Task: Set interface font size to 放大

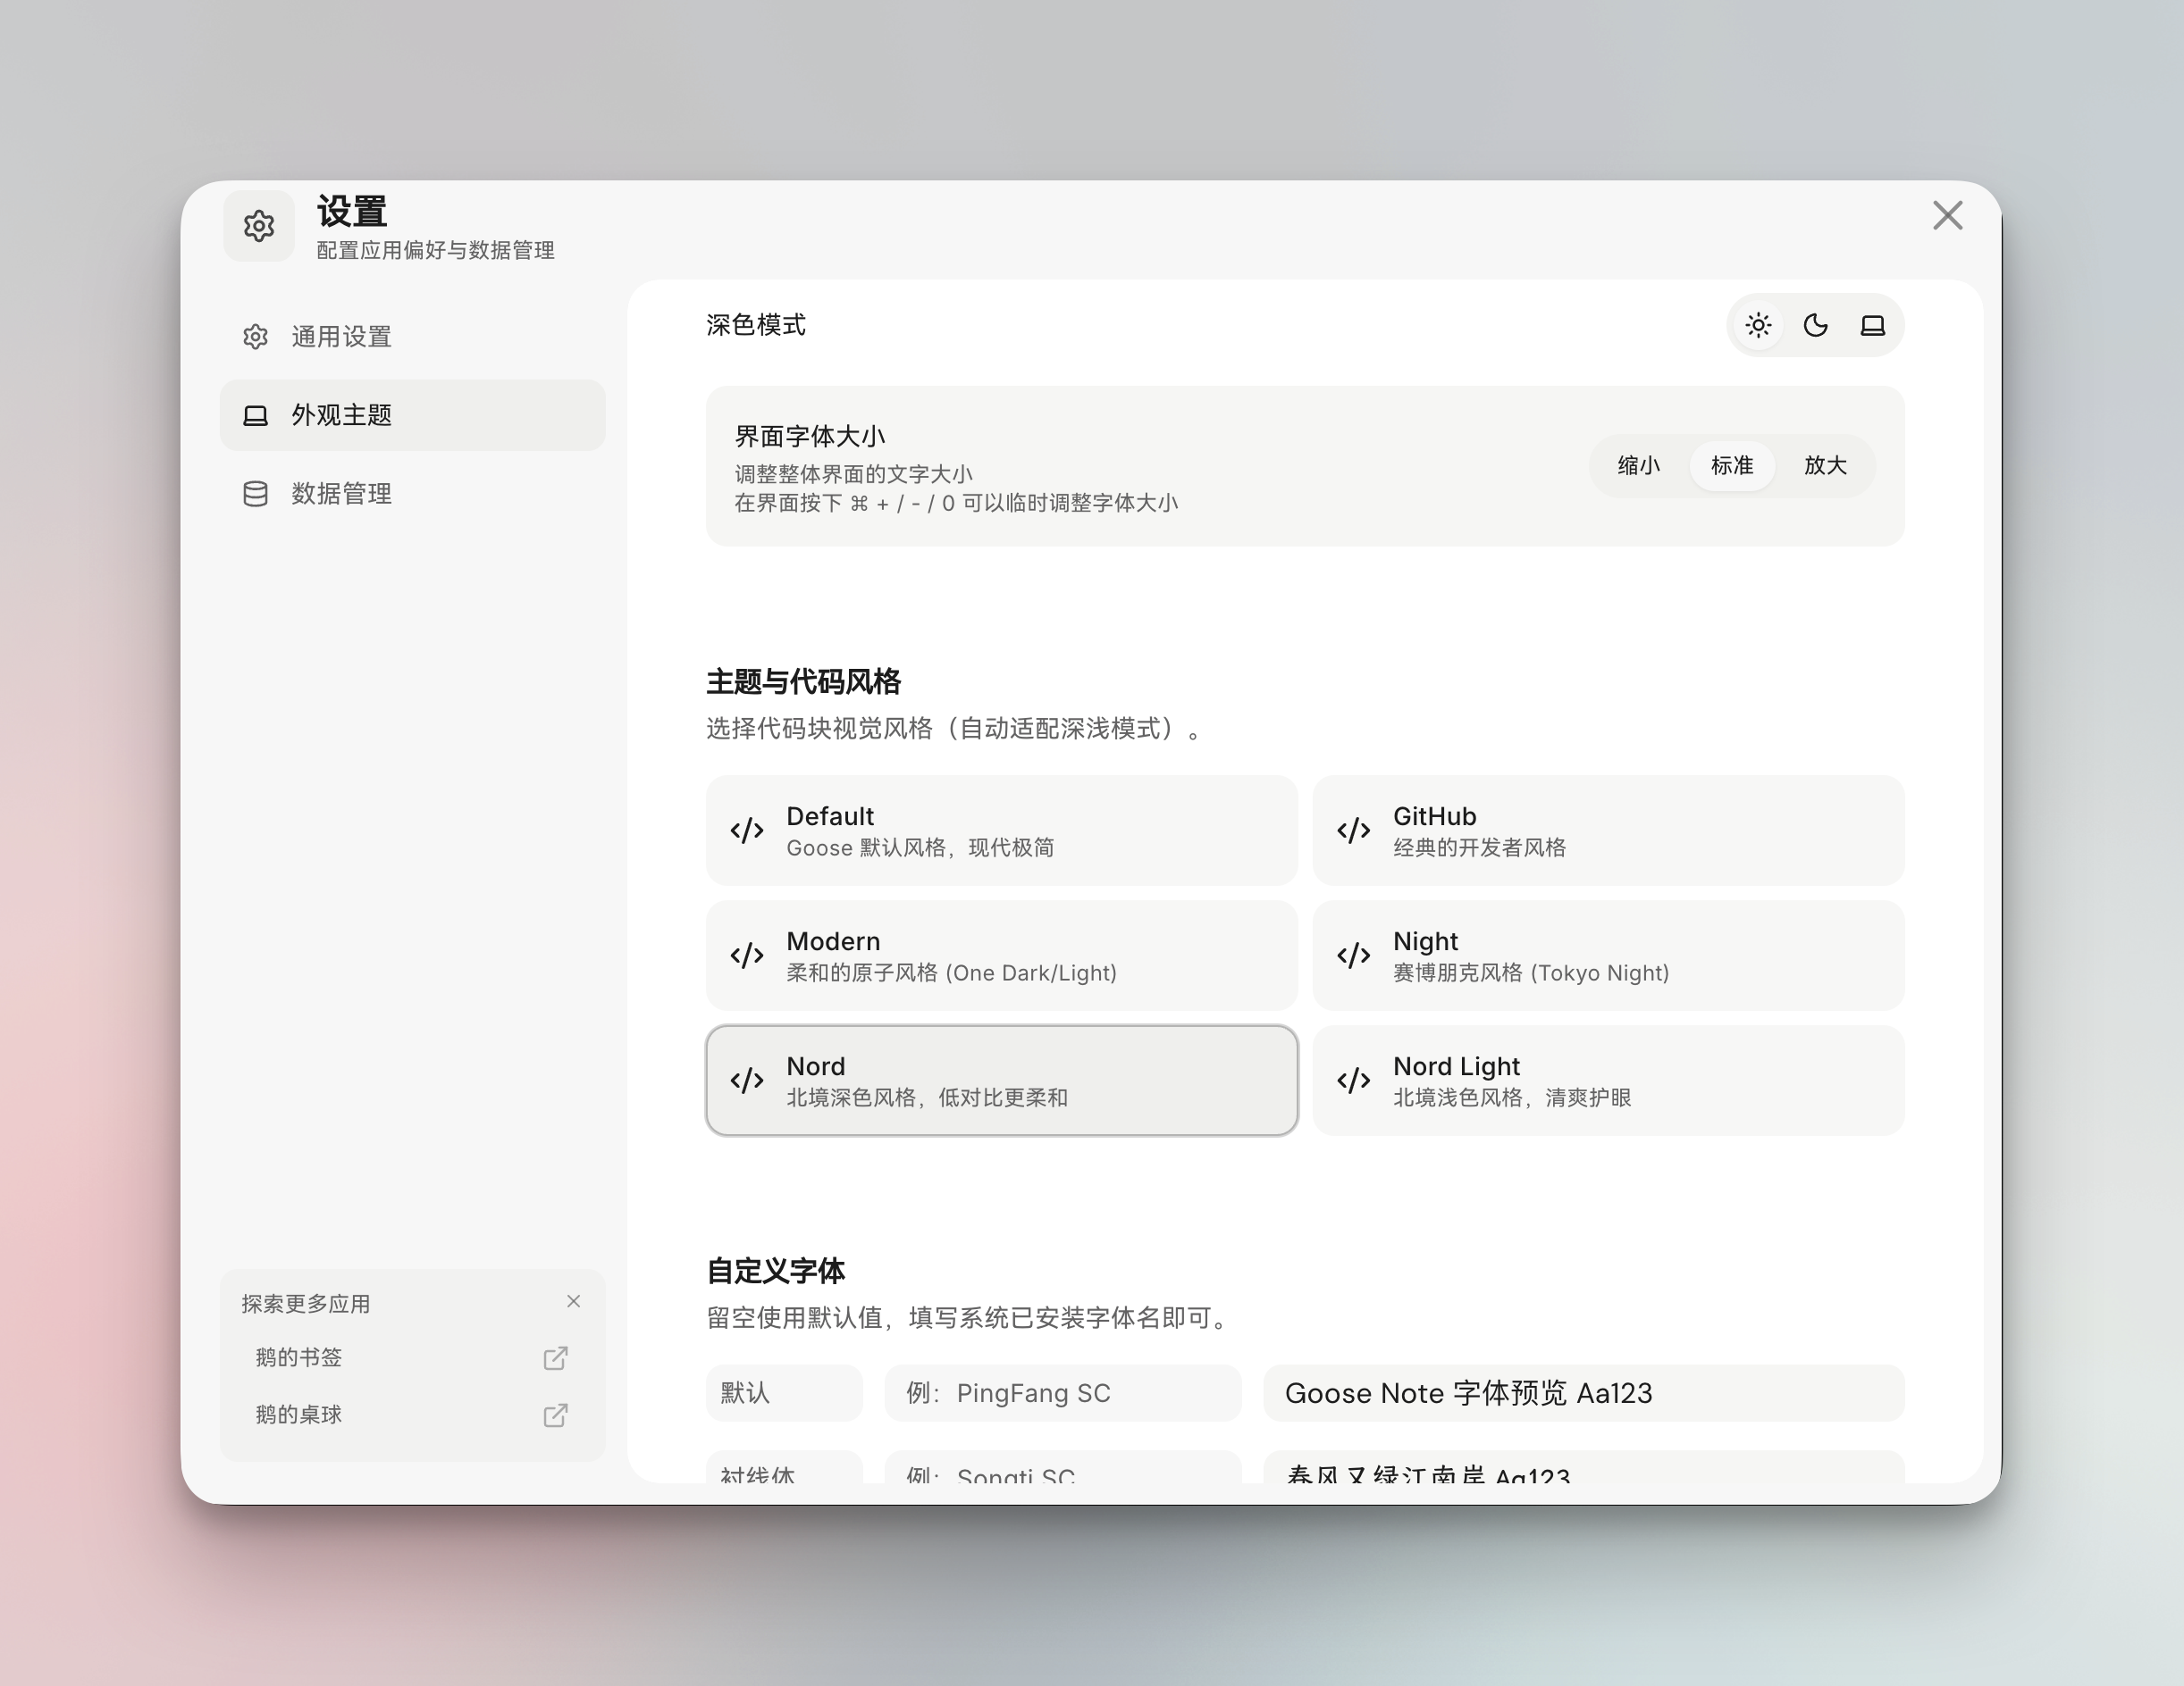Action: coord(1824,466)
